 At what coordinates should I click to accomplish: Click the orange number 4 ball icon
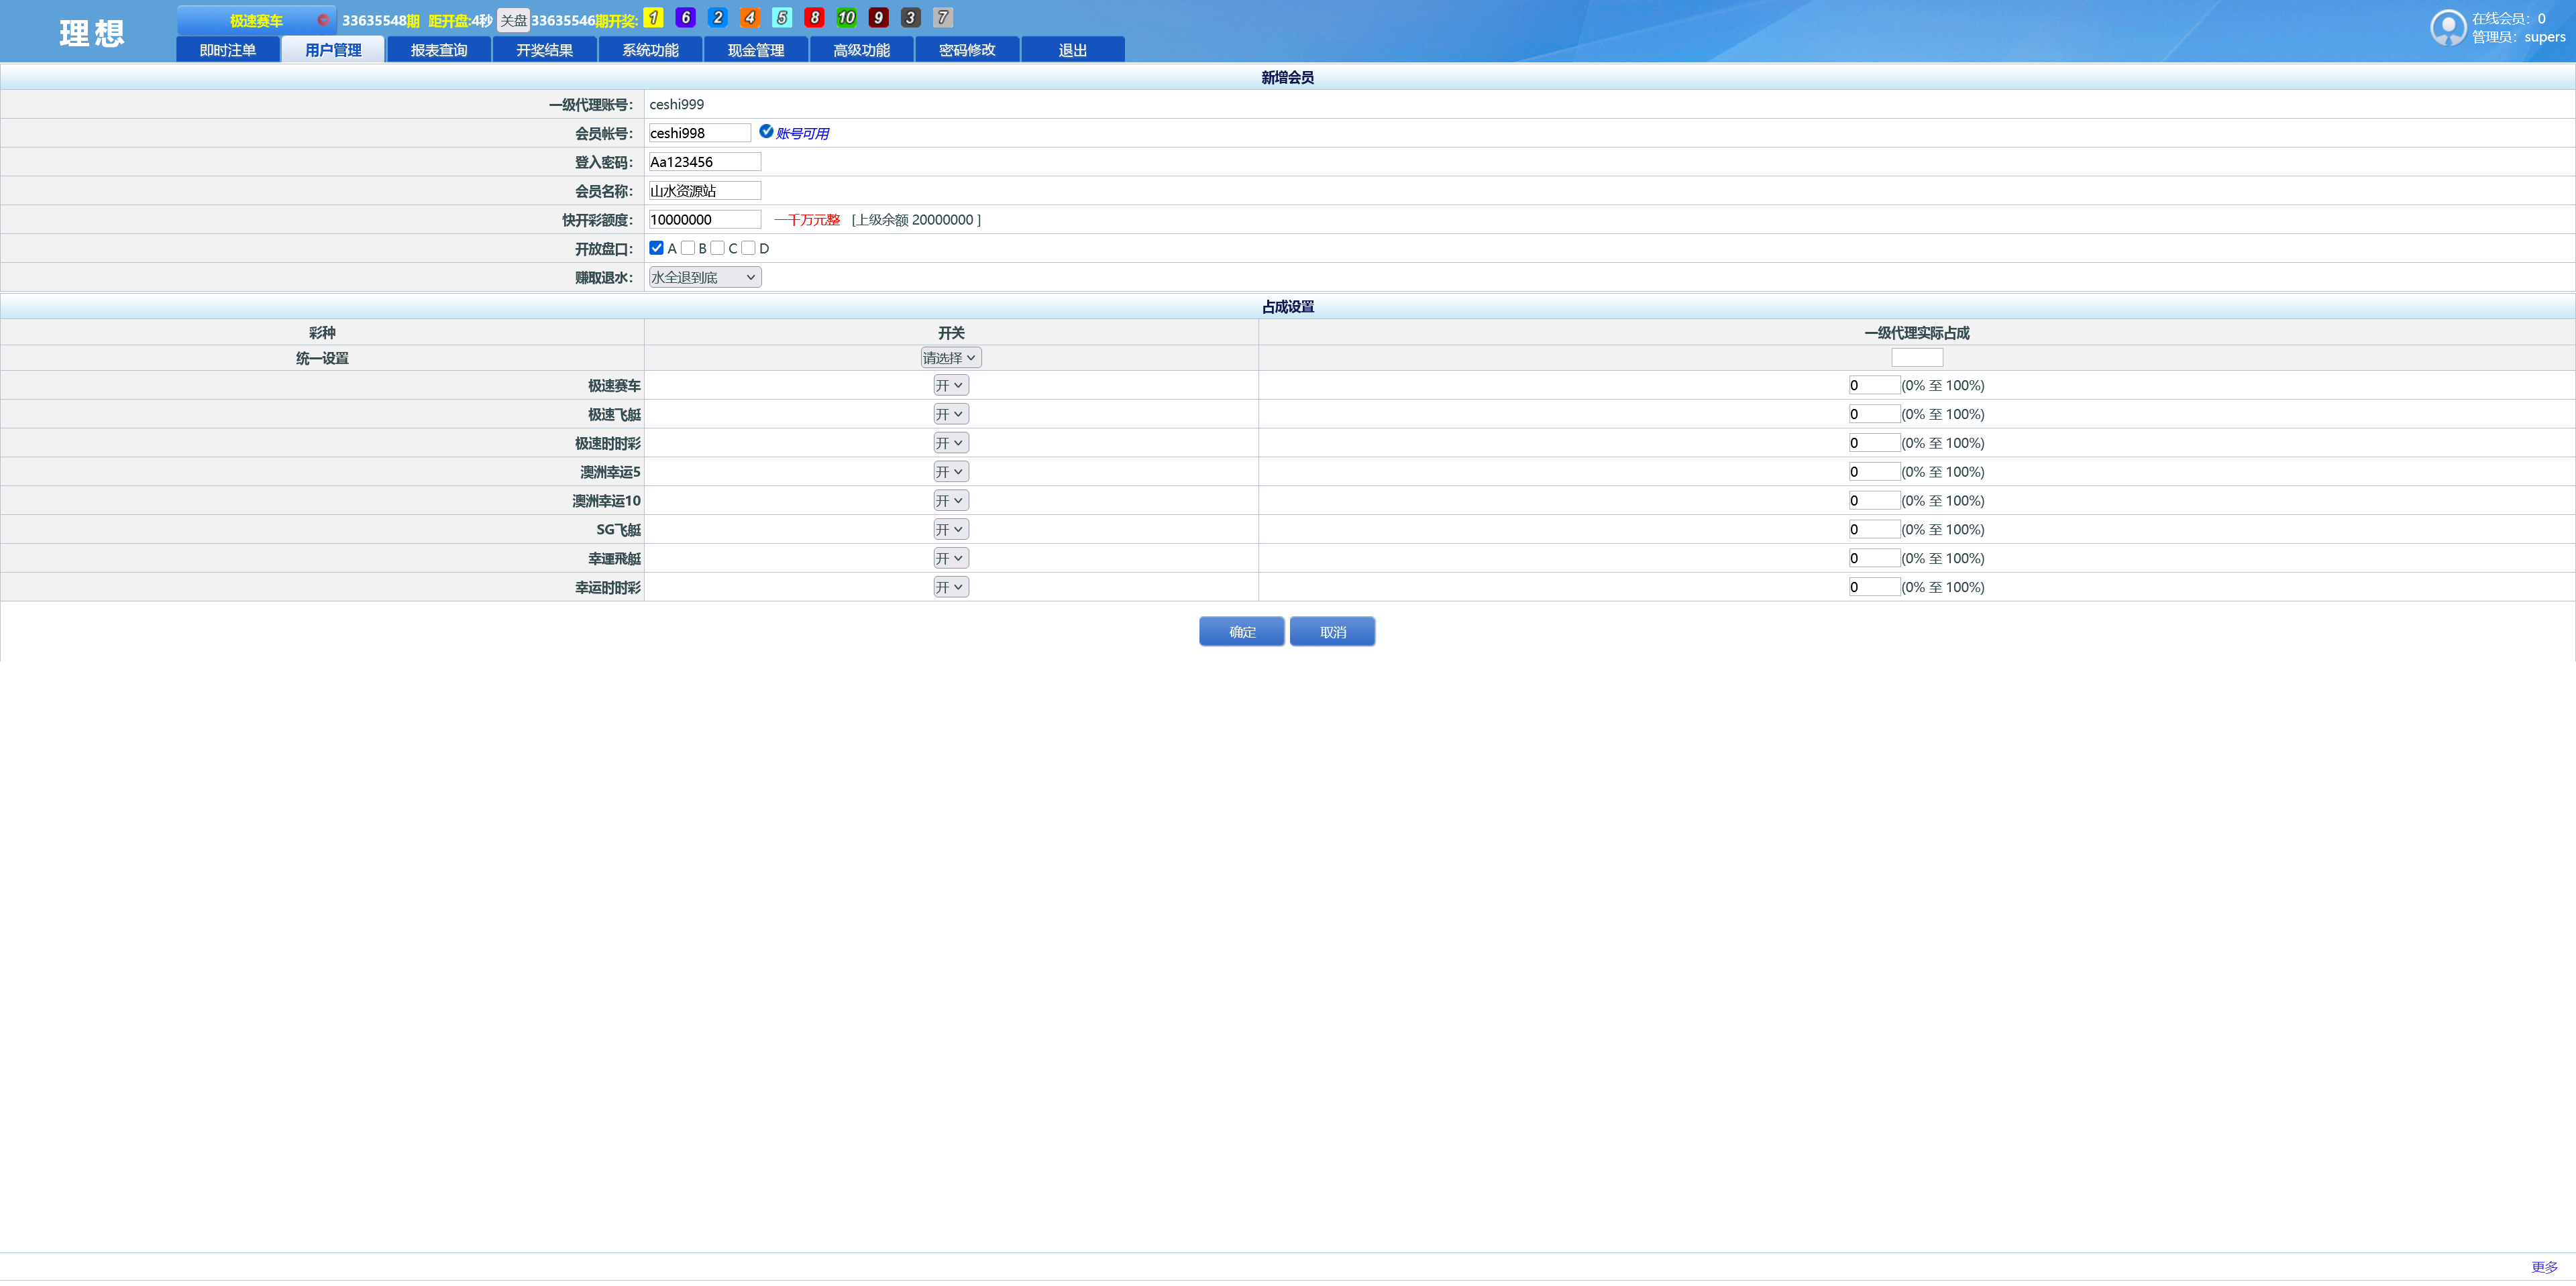click(749, 18)
